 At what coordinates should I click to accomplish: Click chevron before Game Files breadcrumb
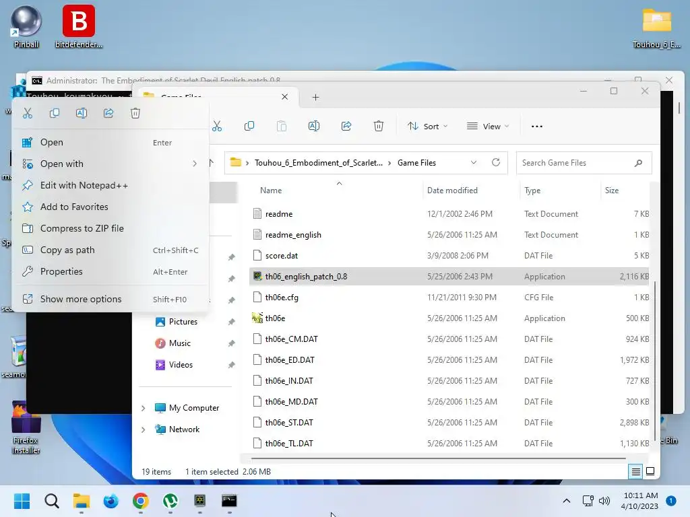click(389, 163)
